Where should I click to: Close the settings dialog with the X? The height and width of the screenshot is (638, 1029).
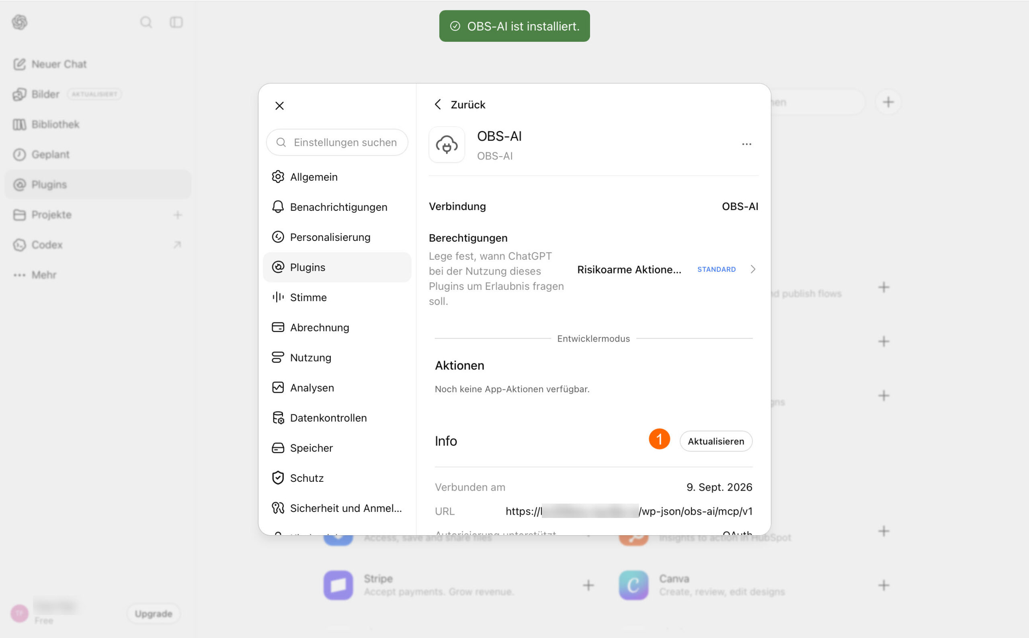[279, 106]
